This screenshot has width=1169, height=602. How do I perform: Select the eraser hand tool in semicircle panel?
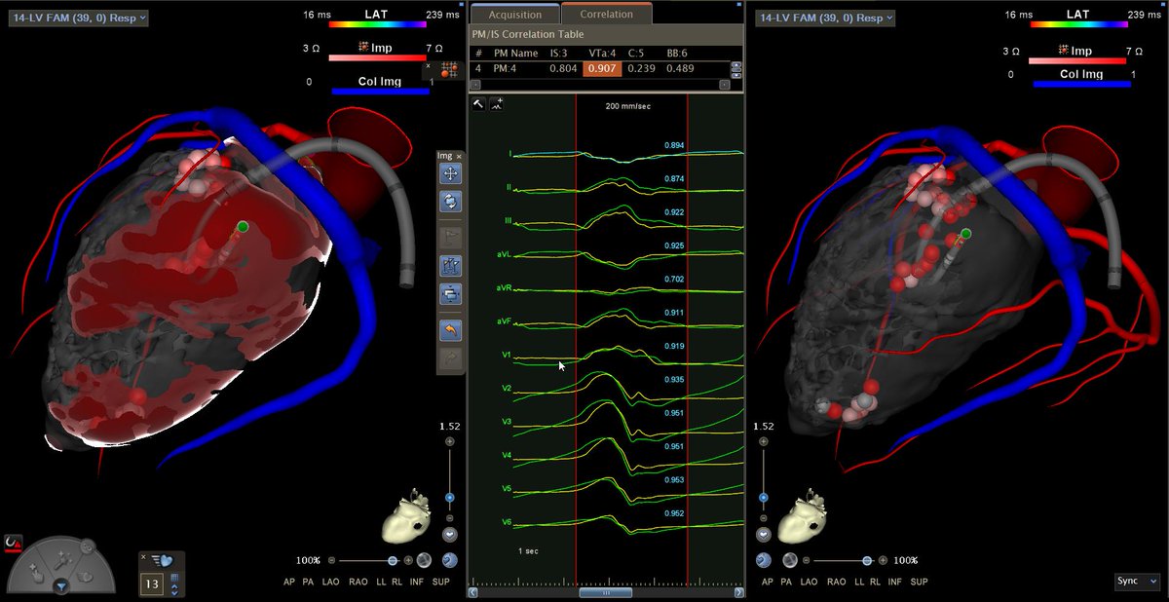pyautogui.click(x=85, y=576)
